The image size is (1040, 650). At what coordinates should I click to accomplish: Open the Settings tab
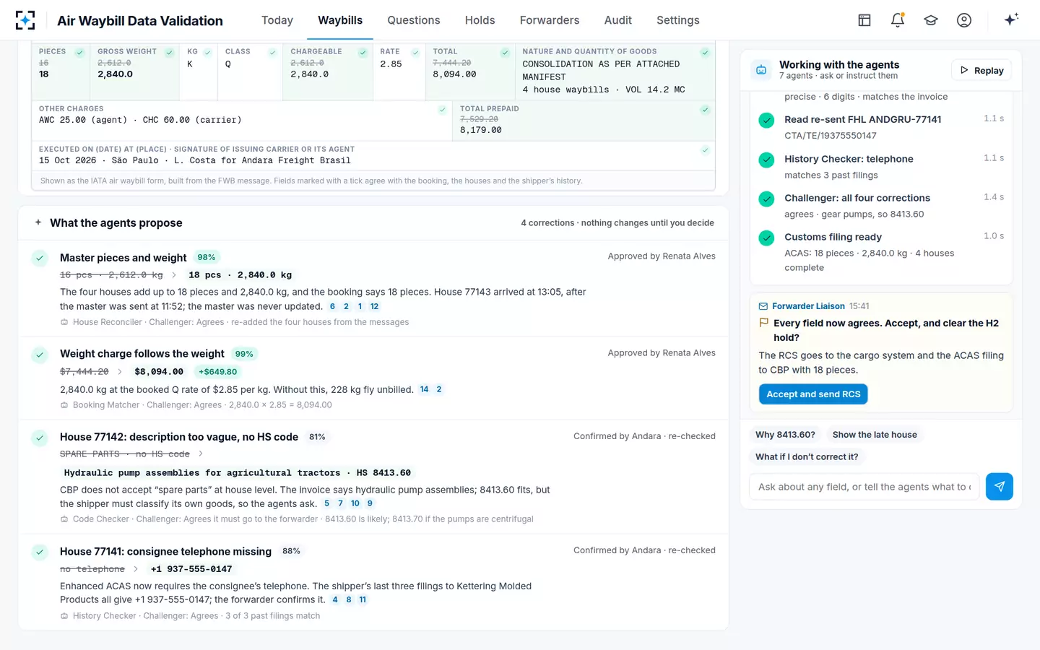678,20
